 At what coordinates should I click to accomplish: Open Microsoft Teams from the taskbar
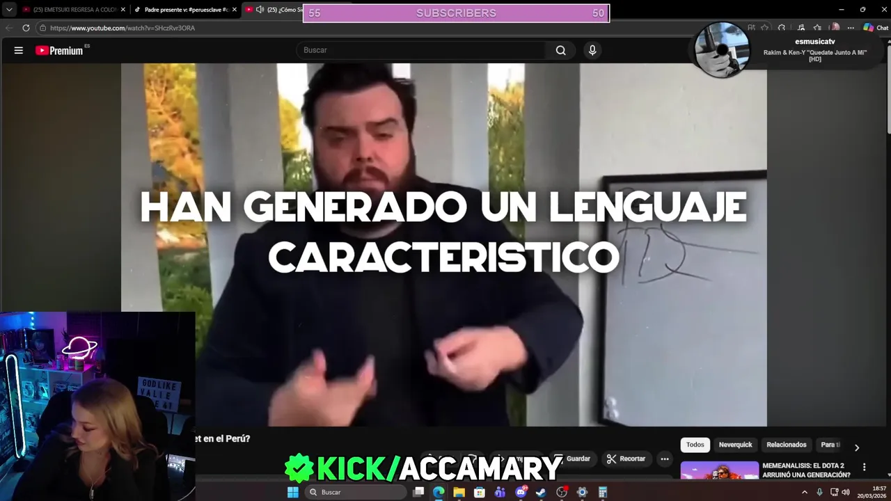tap(500, 492)
